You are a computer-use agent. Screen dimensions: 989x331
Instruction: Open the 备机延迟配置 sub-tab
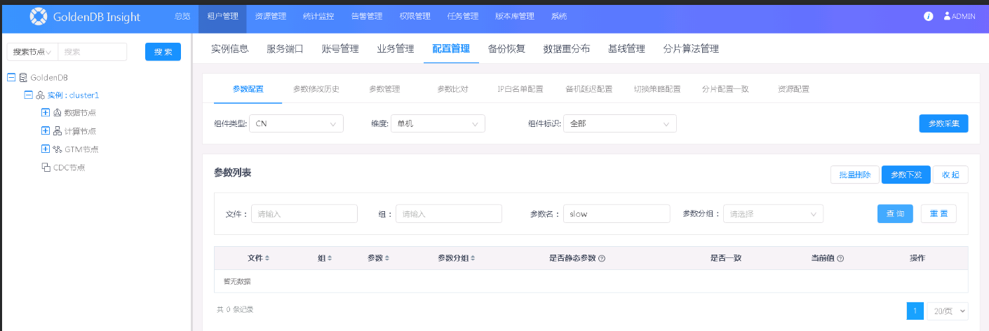click(x=588, y=89)
